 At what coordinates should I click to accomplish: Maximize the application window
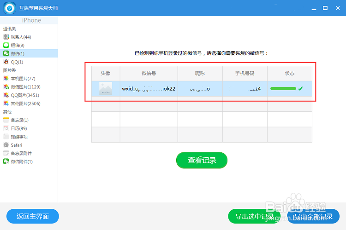click(x=325, y=8)
